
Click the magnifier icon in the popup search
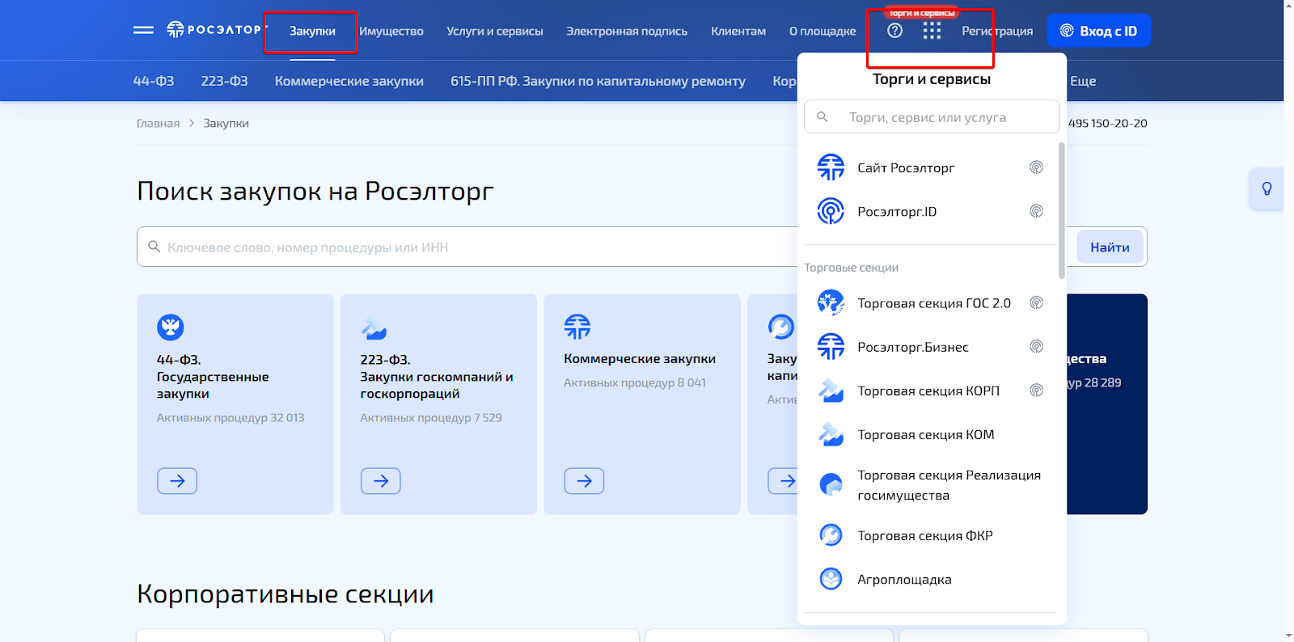click(822, 117)
